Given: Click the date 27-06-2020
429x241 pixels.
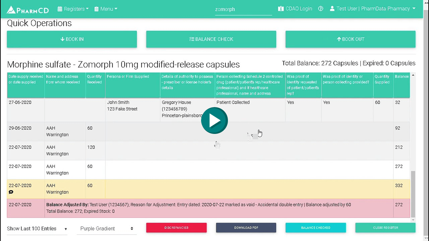Looking at the screenshot, I should click(x=20, y=102).
